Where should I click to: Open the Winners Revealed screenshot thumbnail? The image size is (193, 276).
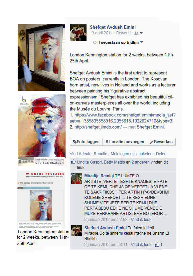click(x=41, y=200)
